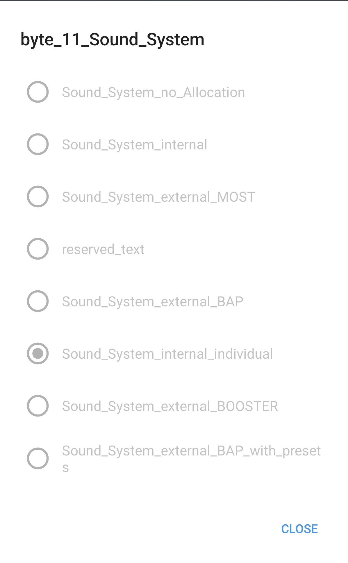Click the CLOSE button

point(299,529)
